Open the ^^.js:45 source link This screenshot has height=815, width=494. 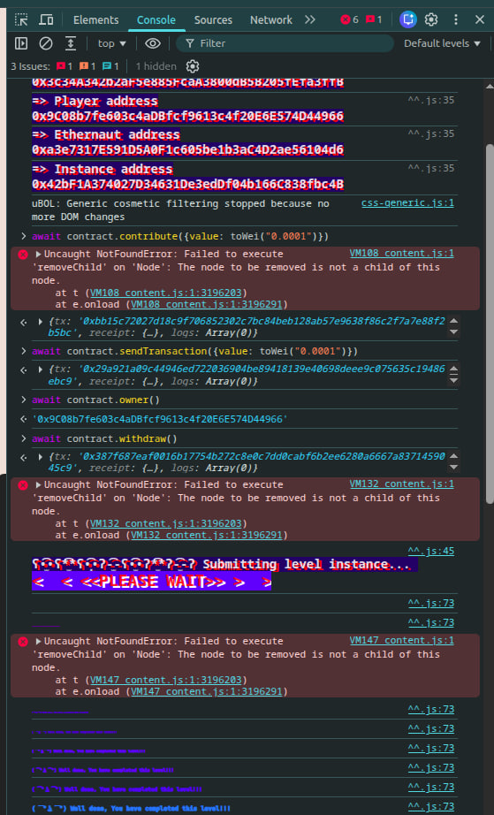pos(431,551)
